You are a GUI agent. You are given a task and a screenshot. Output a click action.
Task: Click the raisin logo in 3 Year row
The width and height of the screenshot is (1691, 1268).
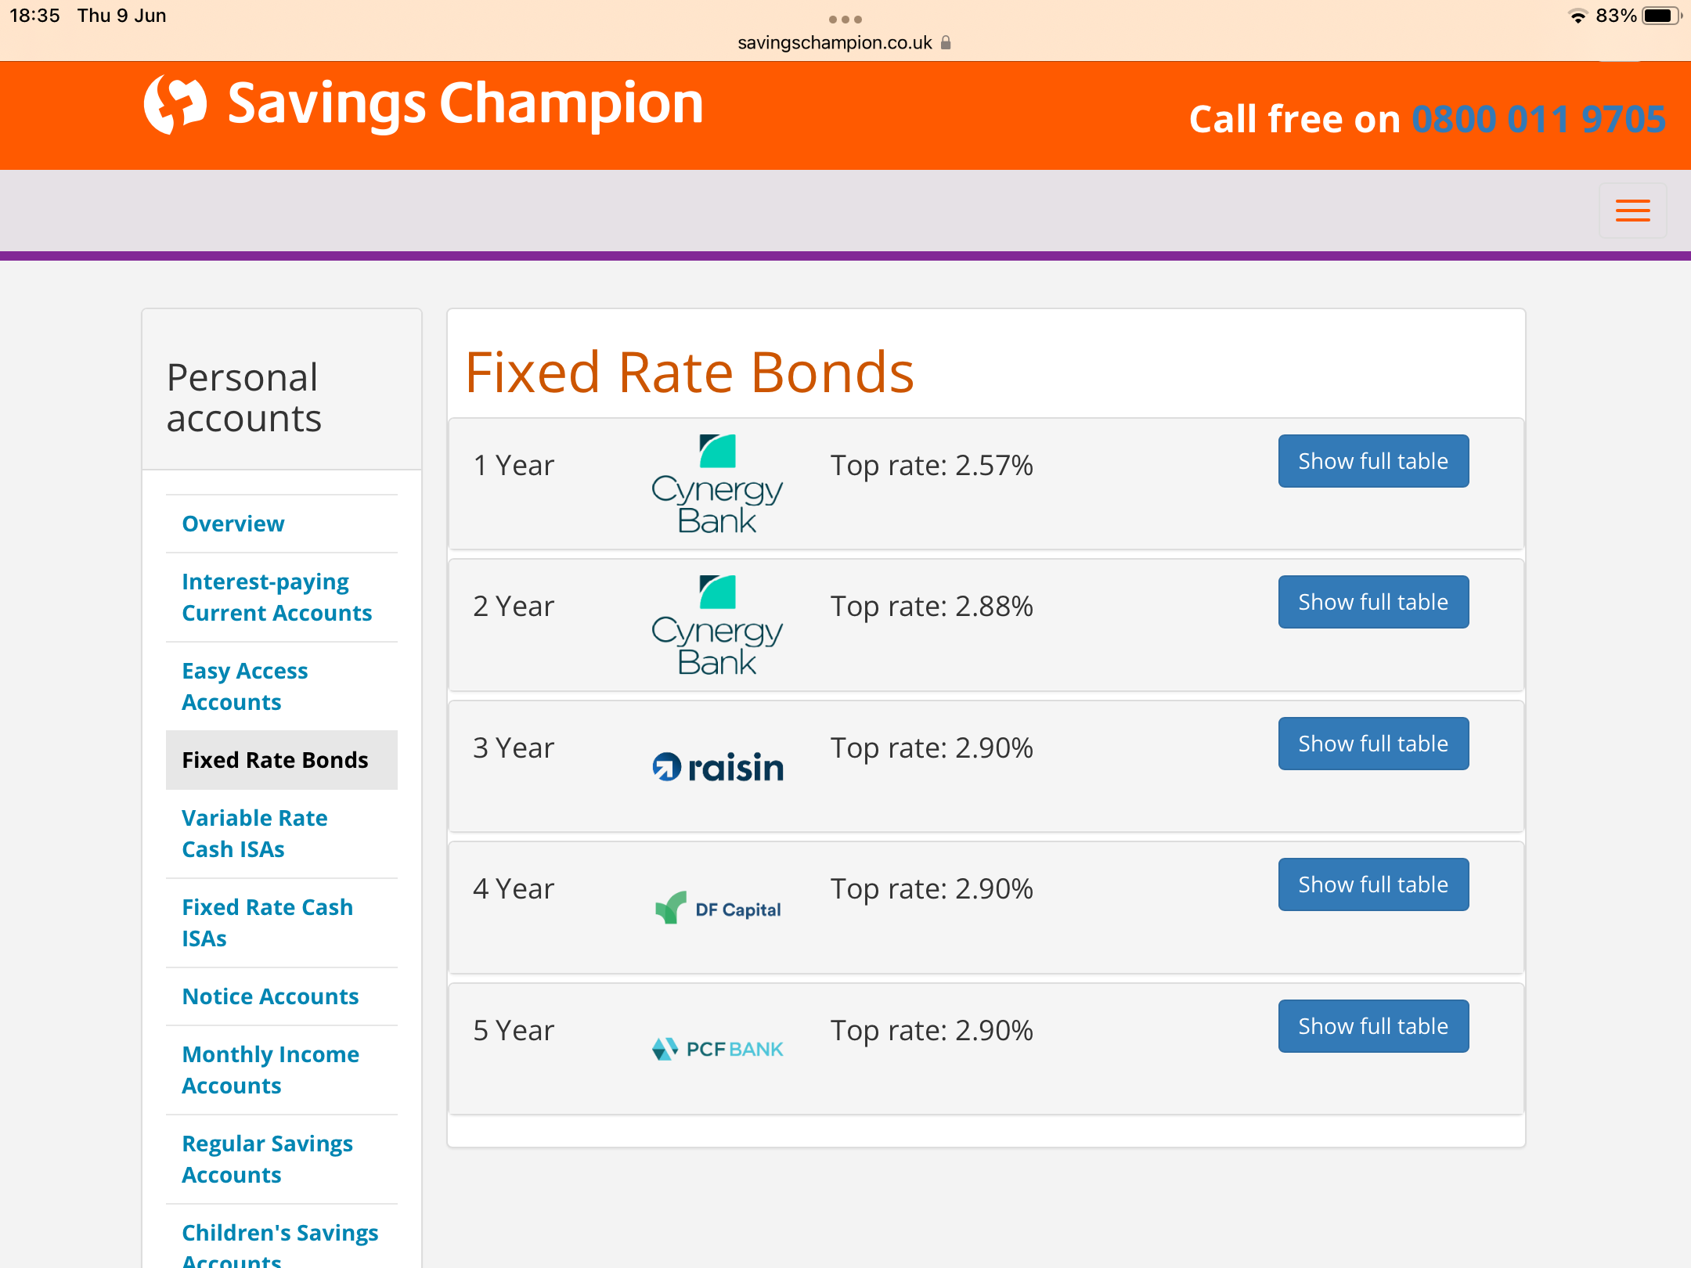[x=718, y=767]
